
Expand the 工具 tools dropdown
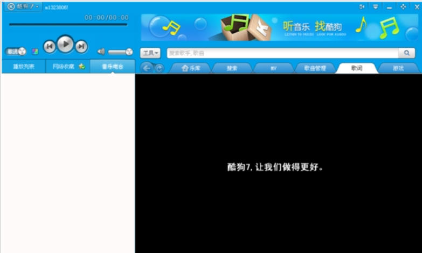pyautogui.click(x=150, y=53)
